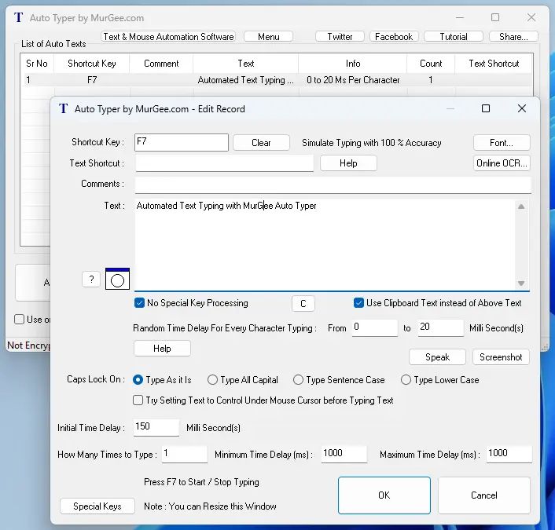Image resolution: width=555 pixels, height=530 pixels.
Task: Click the Text column header in the list
Action: tap(245, 64)
